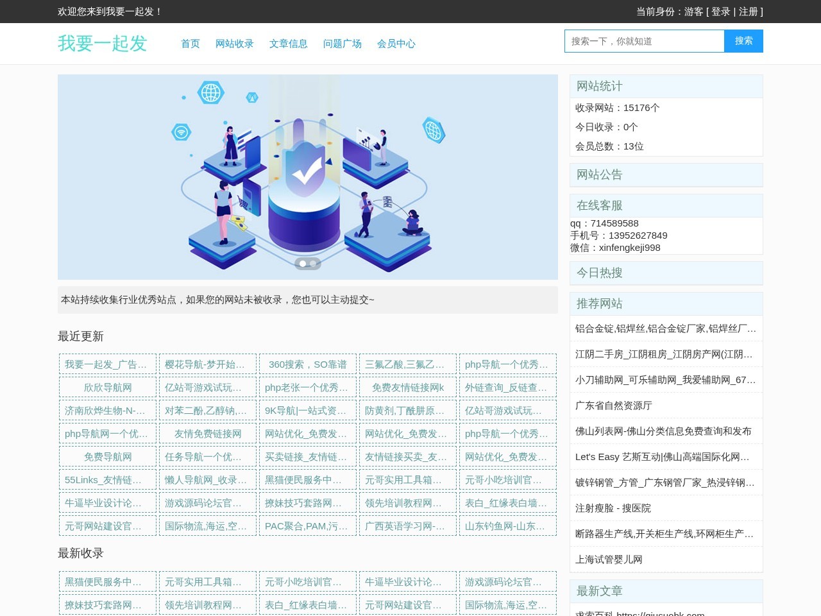This screenshot has height=616, width=821.
Task: Open 樱花导航-梦开始 link
Action: [x=208, y=364]
